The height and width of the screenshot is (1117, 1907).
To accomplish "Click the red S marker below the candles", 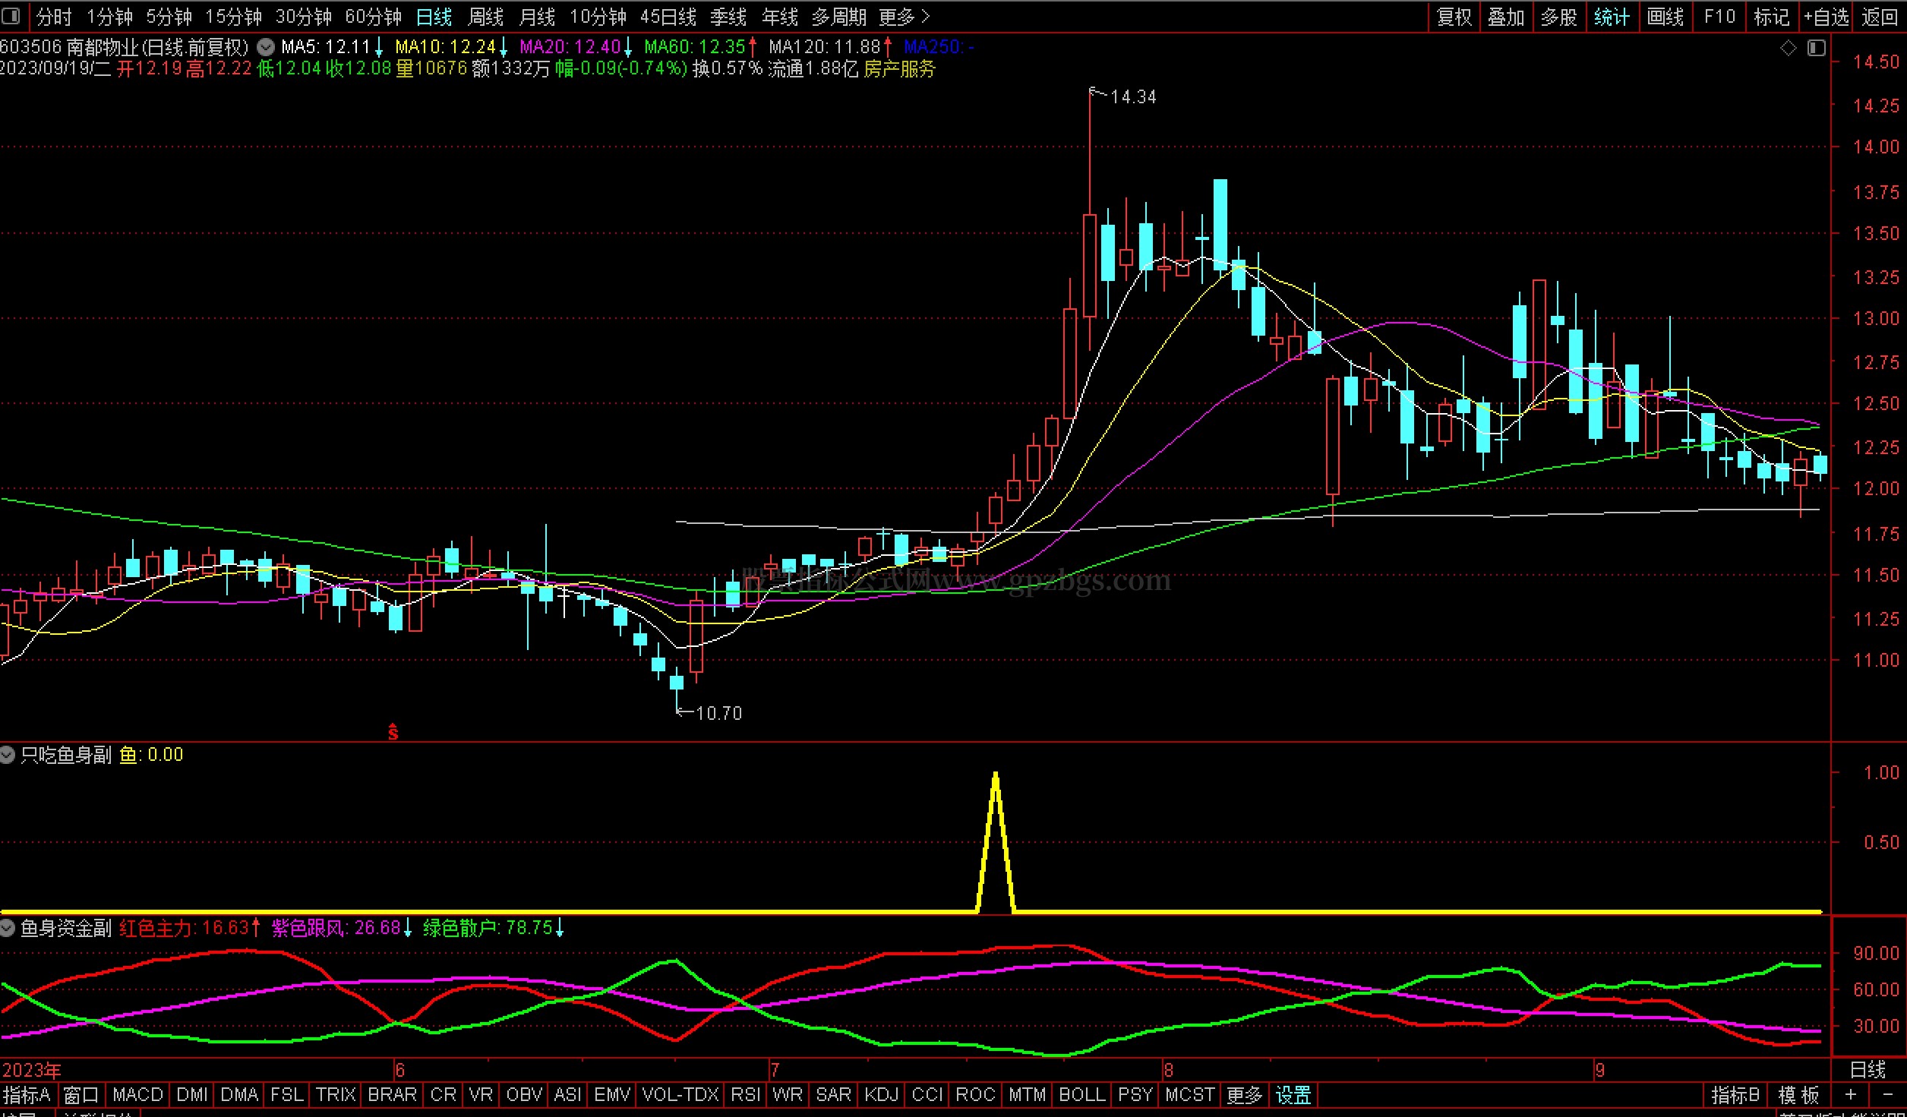I will pos(393,732).
